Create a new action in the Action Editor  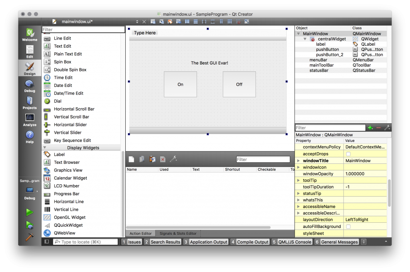pos(131,159)
